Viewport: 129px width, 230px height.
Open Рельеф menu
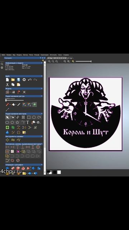37,55
